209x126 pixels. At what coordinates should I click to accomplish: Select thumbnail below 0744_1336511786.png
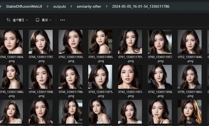[x=70, y=112]
